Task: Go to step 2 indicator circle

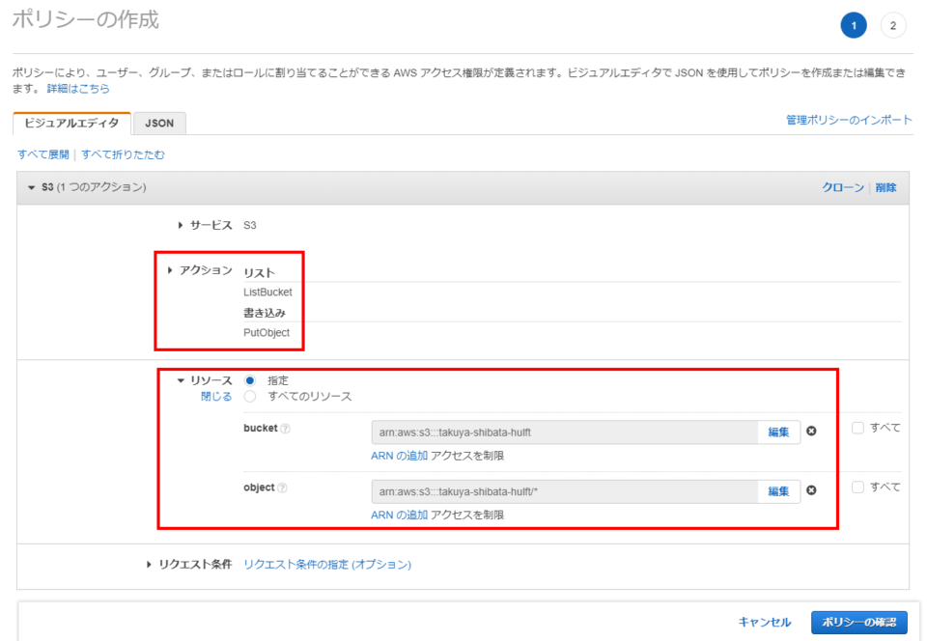Action: [x=892, y=25]
